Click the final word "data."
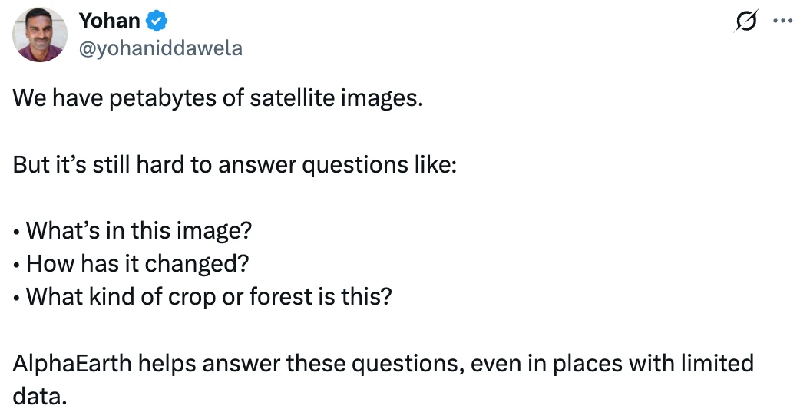The width and height of the screenshot is (800, 419). [40, 395]
